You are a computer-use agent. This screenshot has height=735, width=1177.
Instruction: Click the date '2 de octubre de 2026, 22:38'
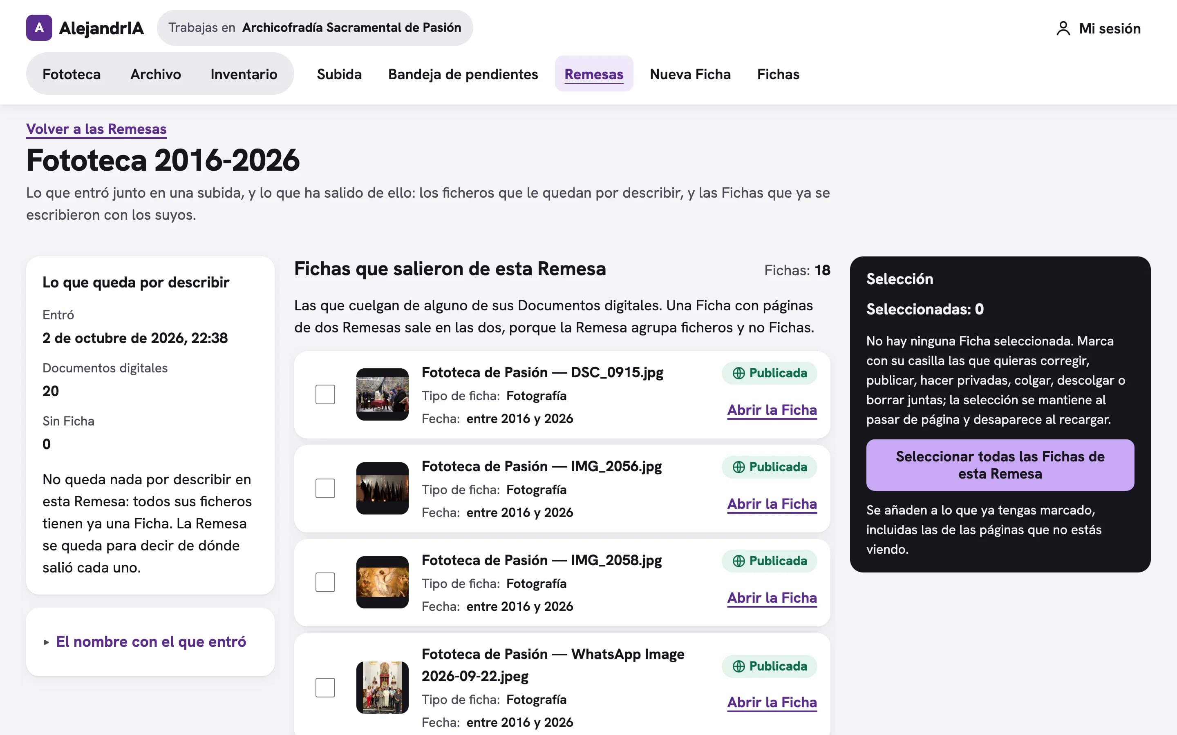point(135,338)
